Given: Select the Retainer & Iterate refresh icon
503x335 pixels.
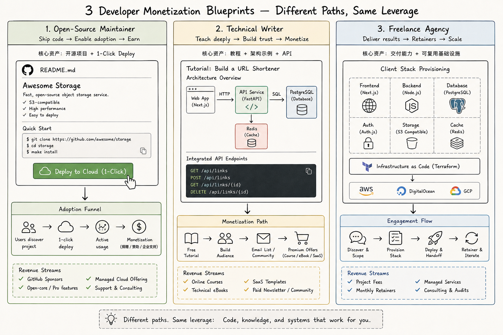Looking at the screenshot, I should 472,238.
